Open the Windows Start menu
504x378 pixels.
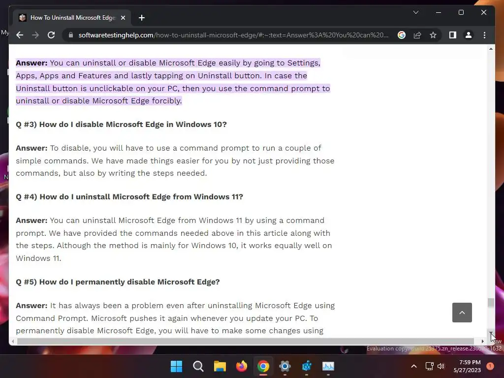coord(176,366)
